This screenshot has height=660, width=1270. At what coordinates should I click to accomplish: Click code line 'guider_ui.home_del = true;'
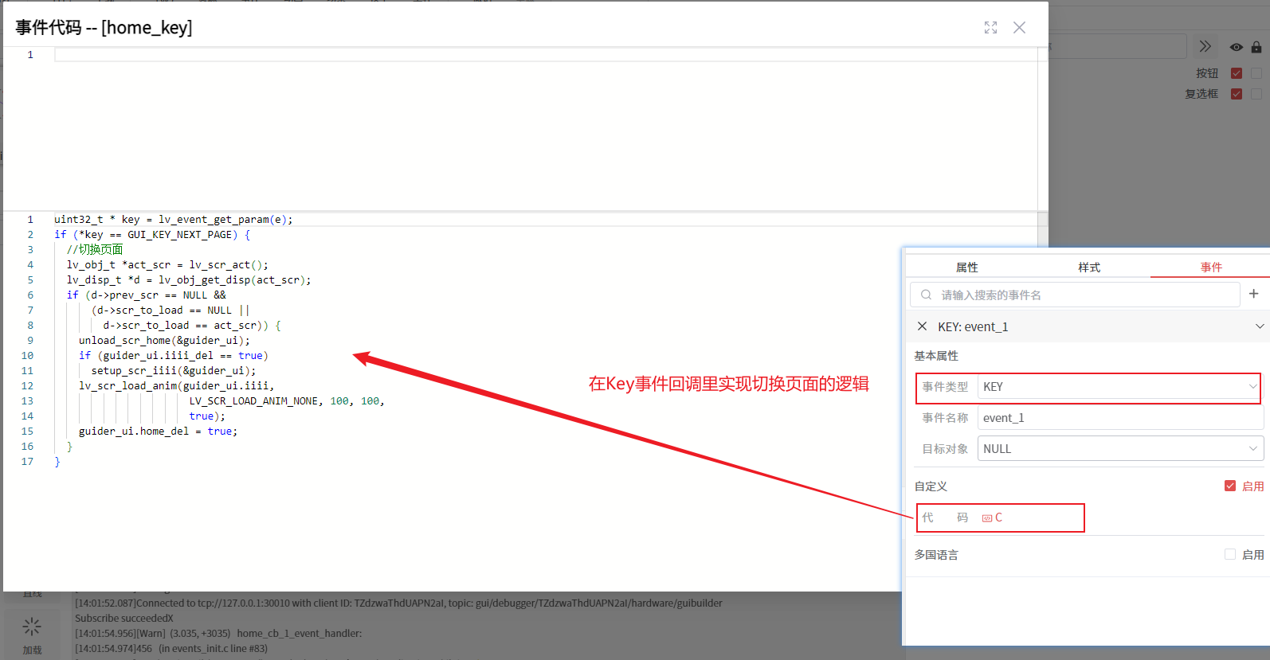click(158, 432)
